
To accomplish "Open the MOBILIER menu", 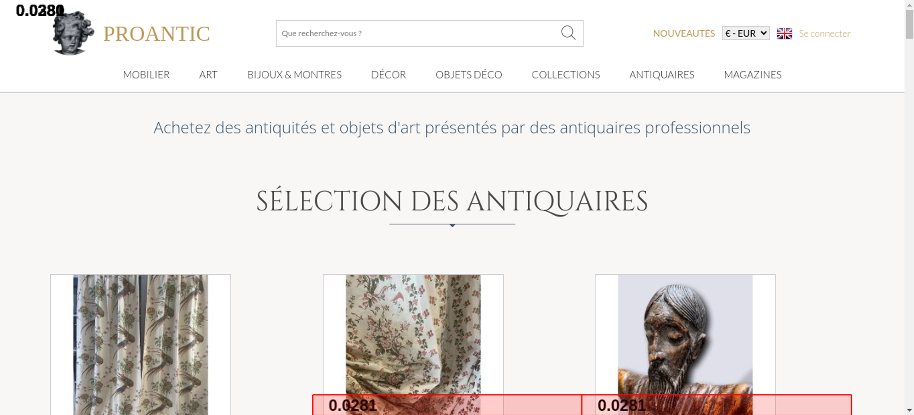I will tap(146, 74).
